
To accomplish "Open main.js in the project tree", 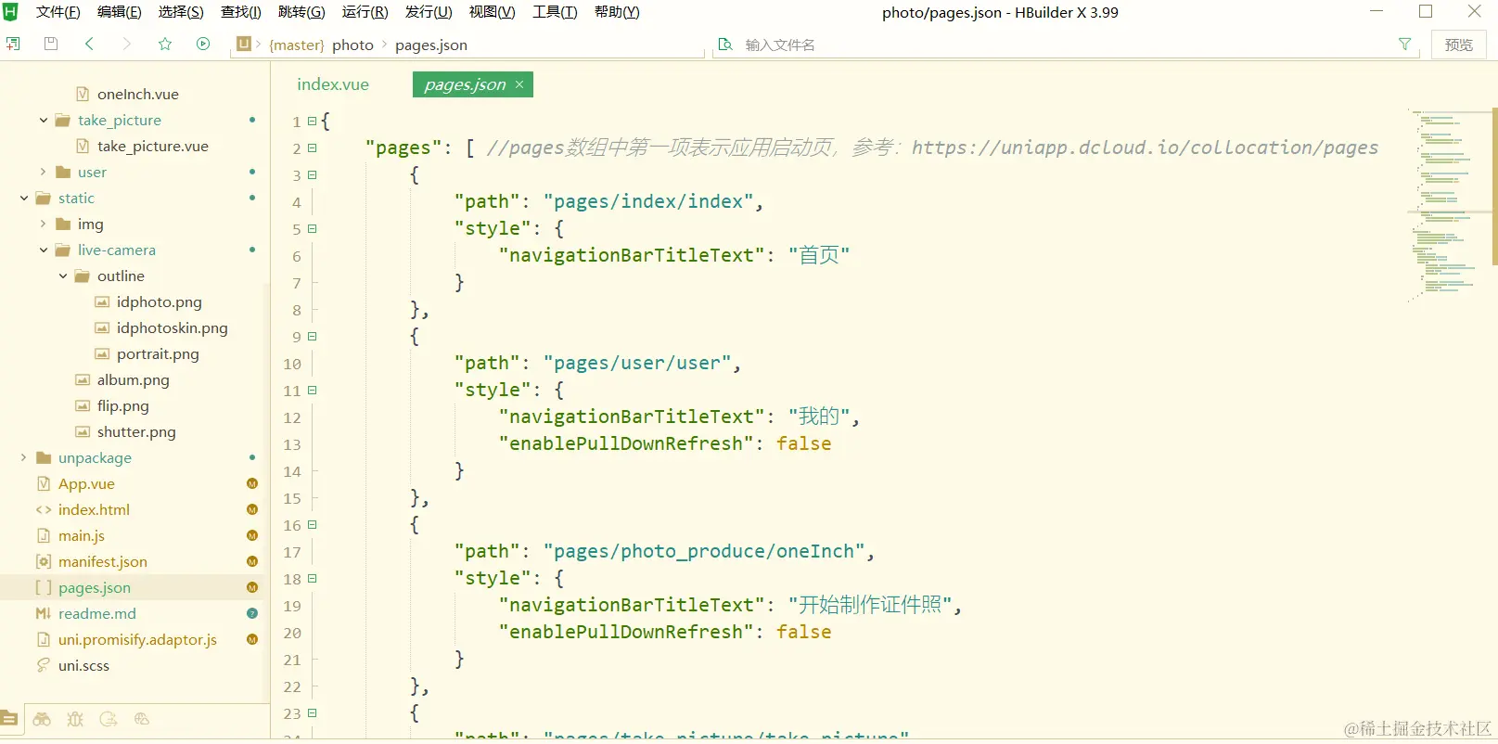I will (82, 536).
